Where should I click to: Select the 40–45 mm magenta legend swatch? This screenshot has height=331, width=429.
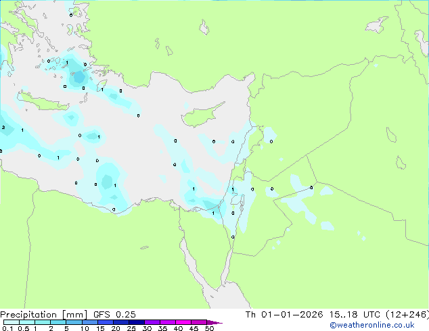[x=183, y=322]
